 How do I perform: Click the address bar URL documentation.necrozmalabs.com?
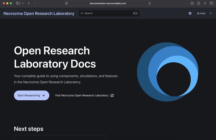coord(108,3)
